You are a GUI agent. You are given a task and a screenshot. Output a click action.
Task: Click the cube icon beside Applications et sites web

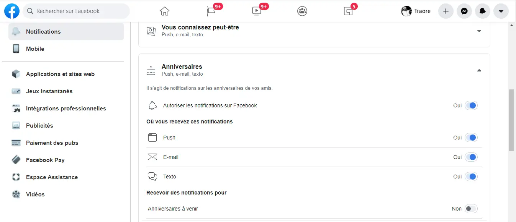[16, 74]
